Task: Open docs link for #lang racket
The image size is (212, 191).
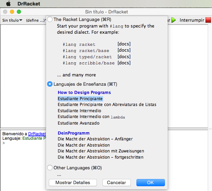Action: [x=124, y=44]
